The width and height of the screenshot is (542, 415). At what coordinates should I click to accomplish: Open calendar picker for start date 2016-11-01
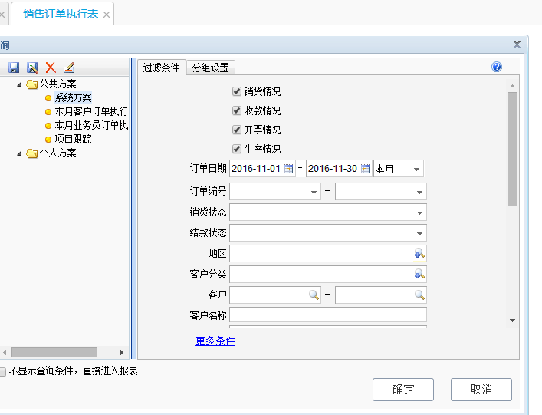pyautogui.click(x=288, y=169)
